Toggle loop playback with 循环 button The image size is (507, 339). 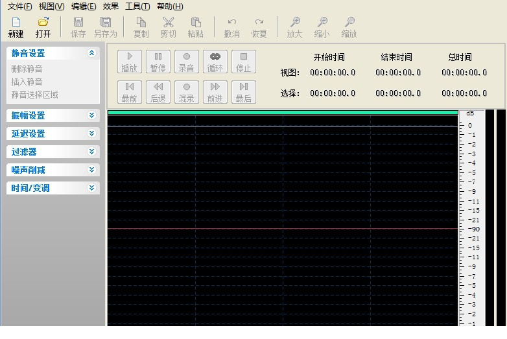click(x=215, y=62)
